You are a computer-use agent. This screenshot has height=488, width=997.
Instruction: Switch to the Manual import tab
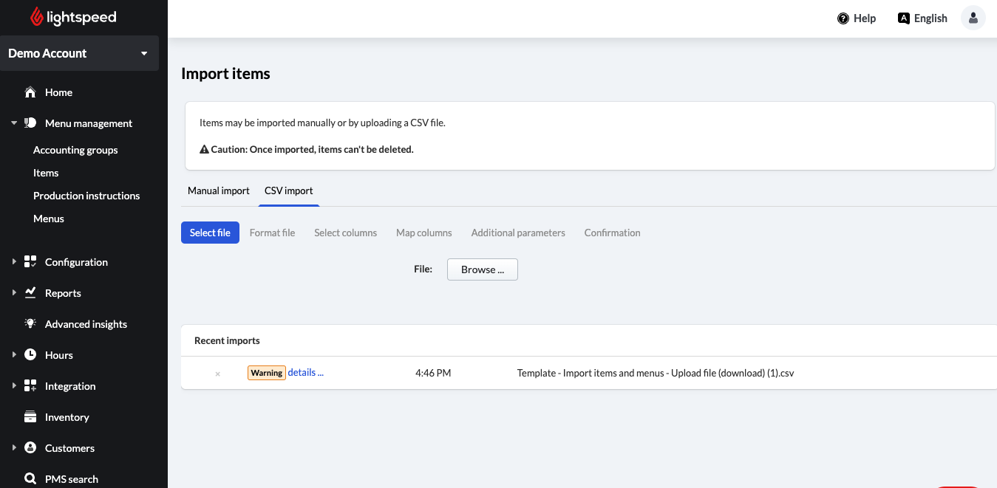pyautogui.click(x=219, y=190)
